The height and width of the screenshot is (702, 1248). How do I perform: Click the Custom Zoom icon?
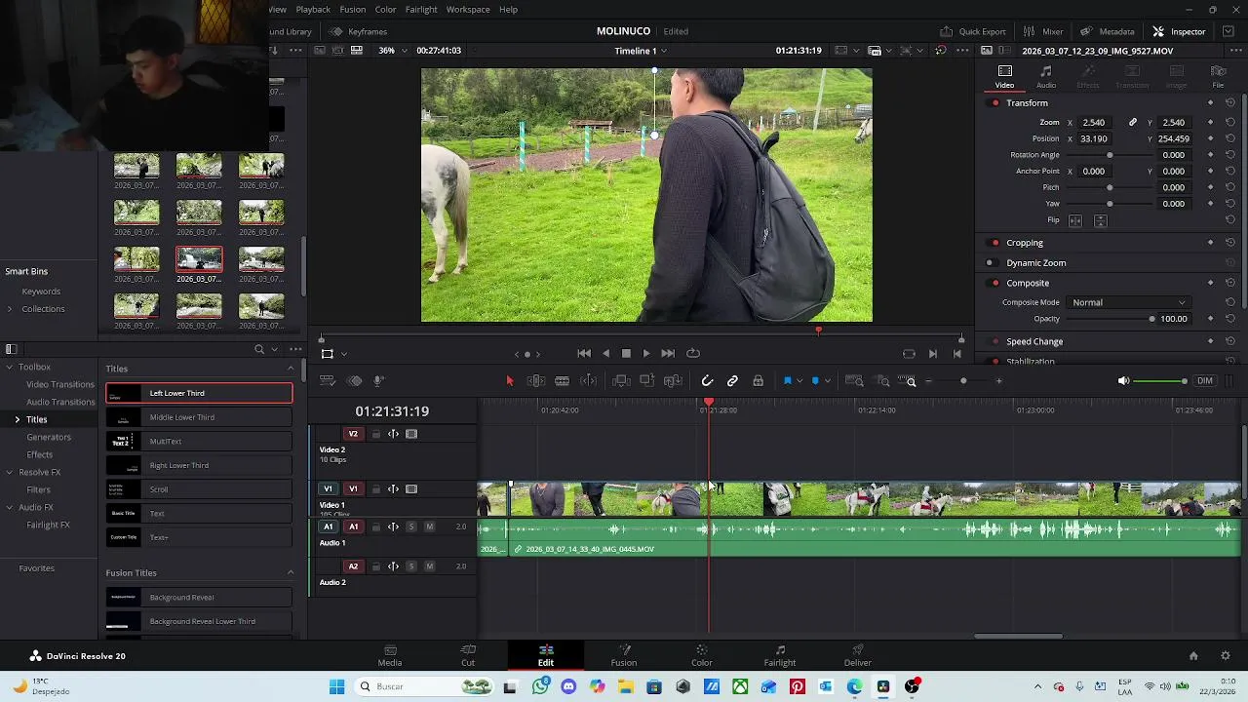click(908, 381)
